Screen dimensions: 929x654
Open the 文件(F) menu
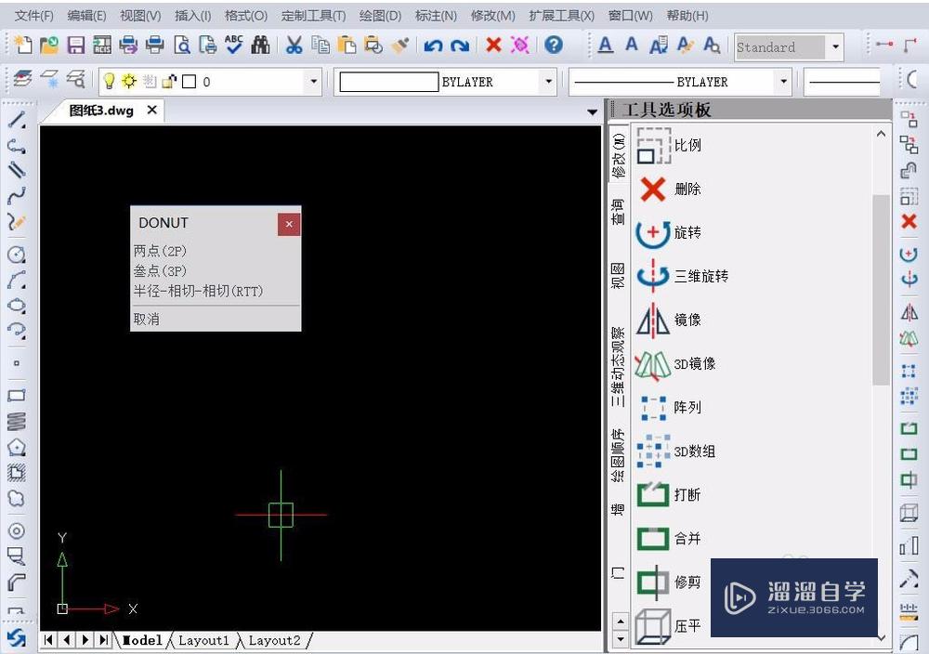coord(33,16)
